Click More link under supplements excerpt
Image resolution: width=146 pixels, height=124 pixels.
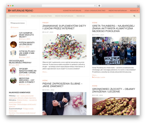(x=45, y=72)
